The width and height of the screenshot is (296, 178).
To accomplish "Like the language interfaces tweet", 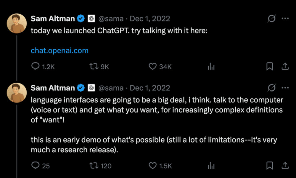I will click(x=152, y=166).
